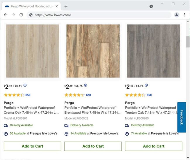Click the $2.49 price for Trenton Oak
Image resolution: width=190 pixels, height=160 pixels.
(134, 86)
